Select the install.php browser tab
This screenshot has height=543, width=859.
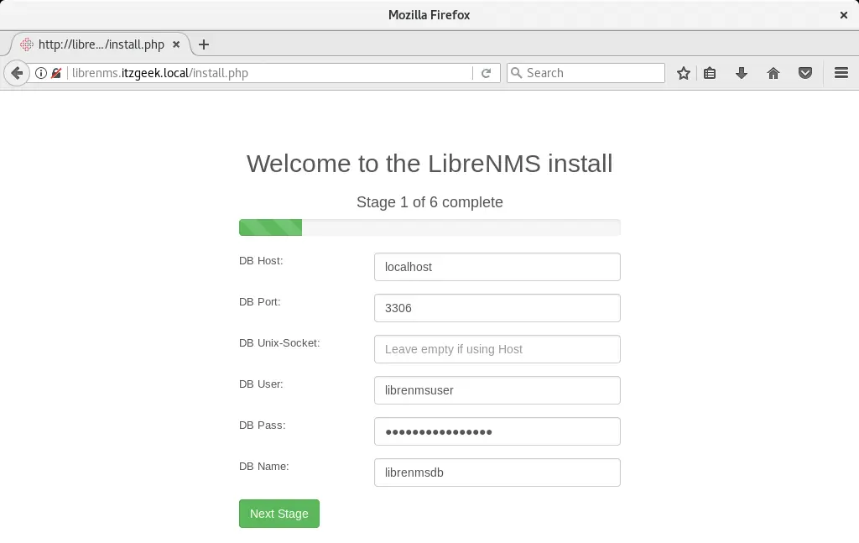(102, 44)
